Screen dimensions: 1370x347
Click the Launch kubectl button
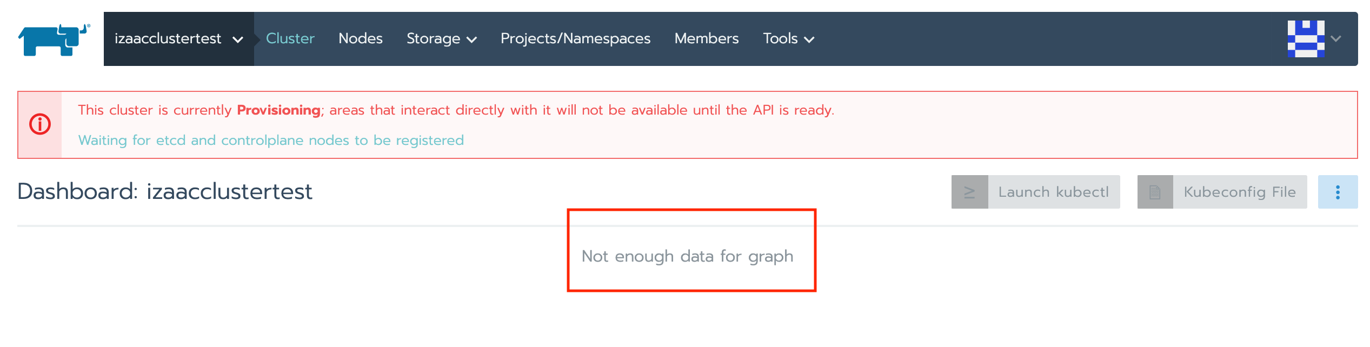click(1053, 191)
